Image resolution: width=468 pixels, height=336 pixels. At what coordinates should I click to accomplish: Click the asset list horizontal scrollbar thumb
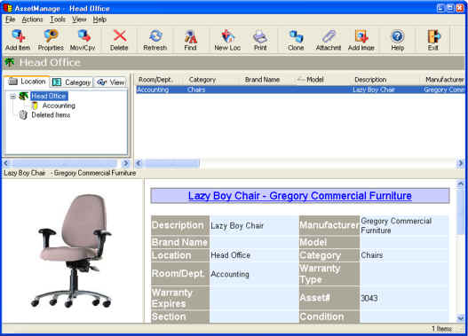[172, 163]
